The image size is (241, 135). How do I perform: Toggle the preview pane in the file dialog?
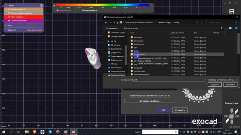(230, 28)
